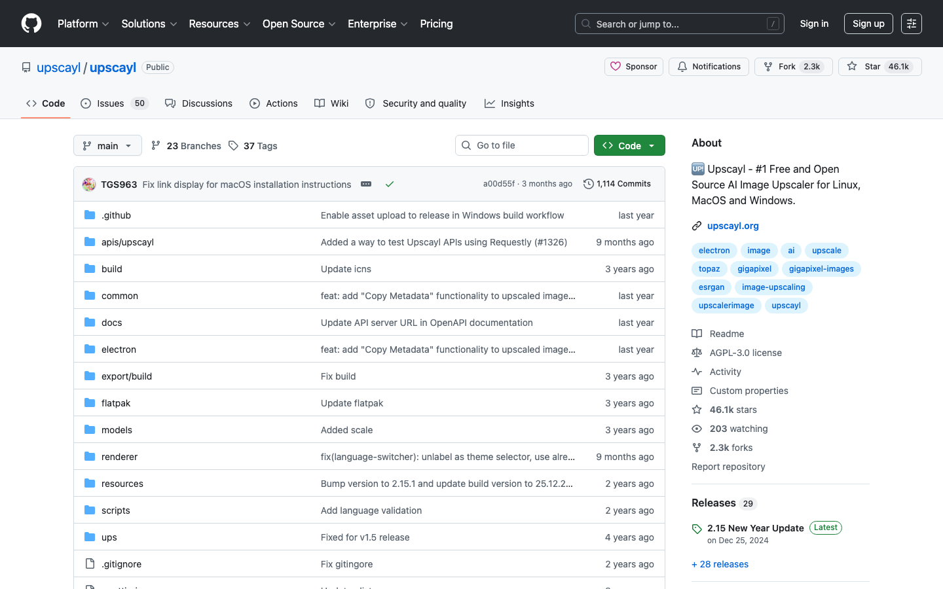Viewport: 943px width, 589px height.
Task: Select the esrgan topic tag
Action: (711, 287)
